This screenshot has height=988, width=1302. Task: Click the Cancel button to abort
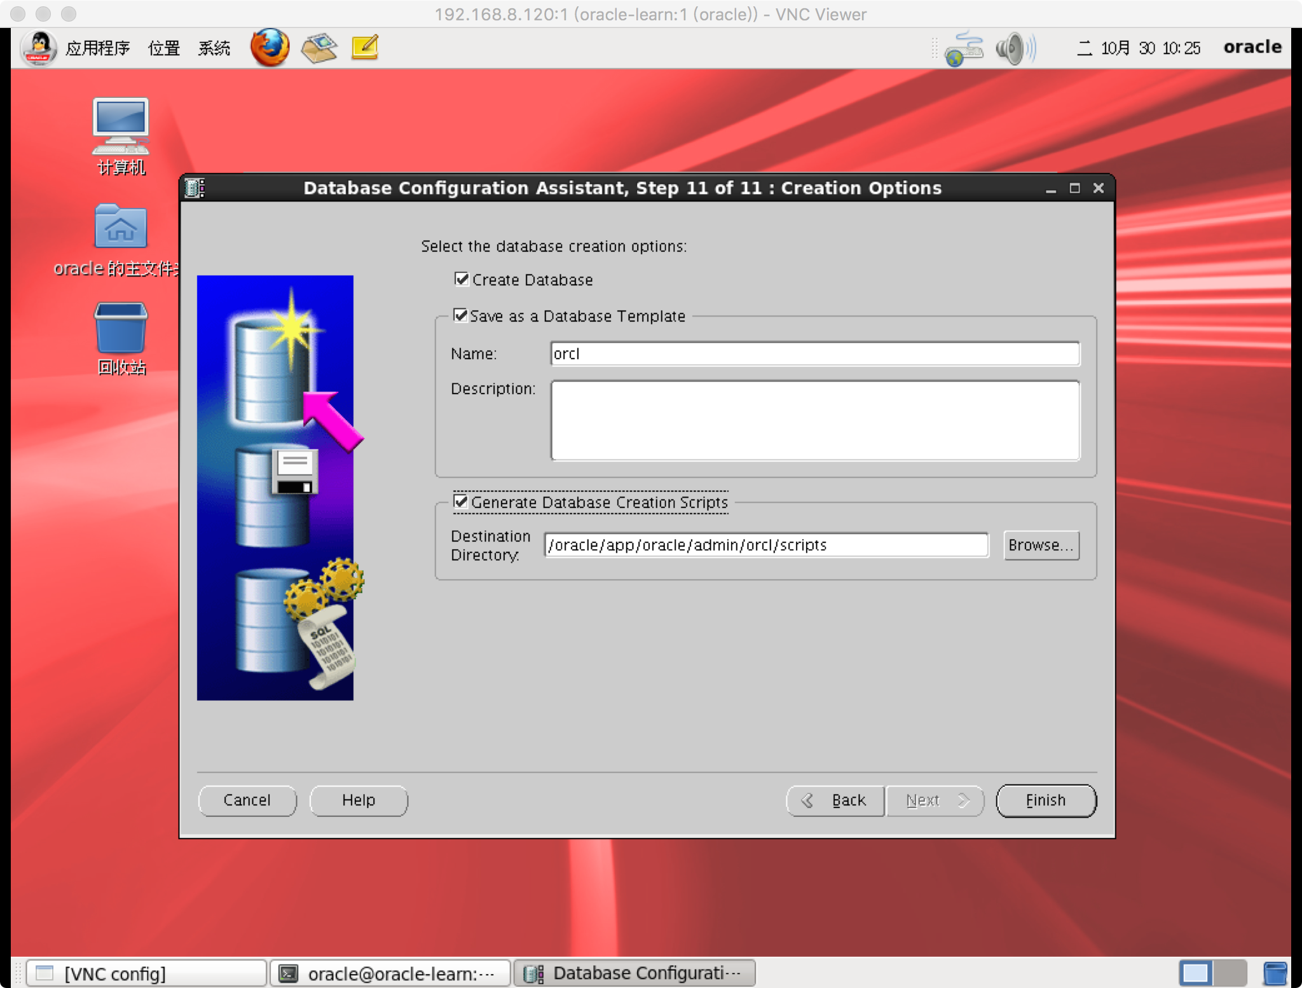[248, 799]
